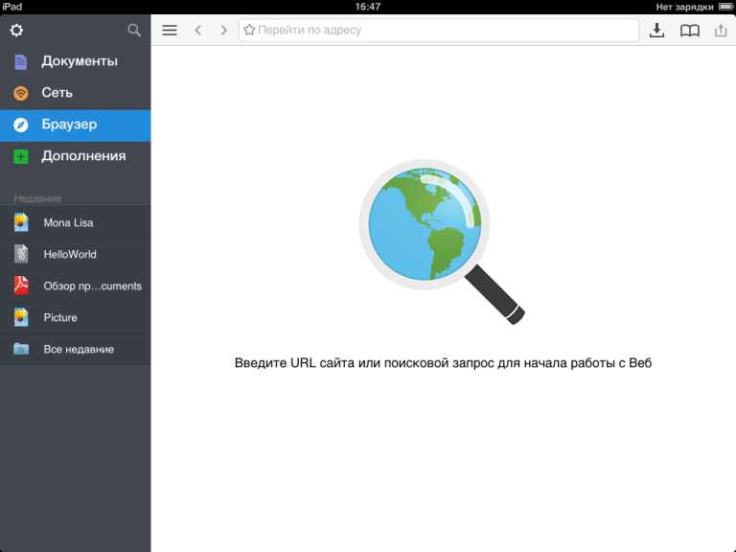Image resolution: width=736 pixels, height=552 pixels.
Task: Open bookmarks via the open-book icon
Action: [x=690, y=31]
